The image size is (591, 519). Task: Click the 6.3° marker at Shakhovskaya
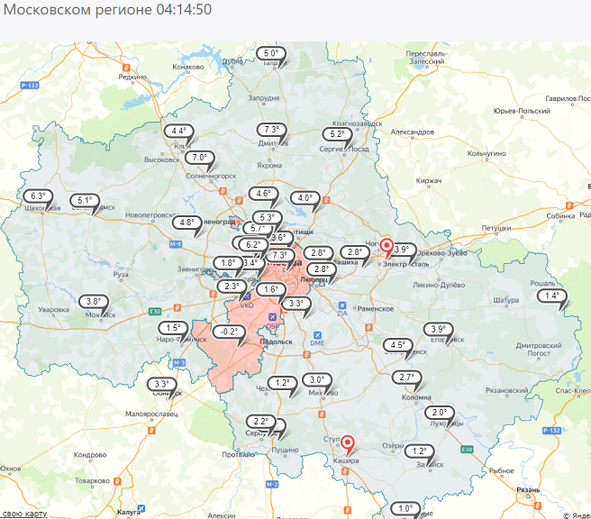(38, 196)
